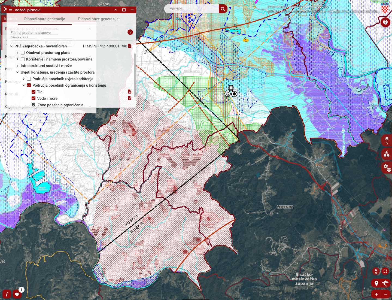The width and height of the screenshot is (392, 300).
Task: Open document icon beside HR-ISPU-PPZP-00001-R08
Action: tap(130, 46)
